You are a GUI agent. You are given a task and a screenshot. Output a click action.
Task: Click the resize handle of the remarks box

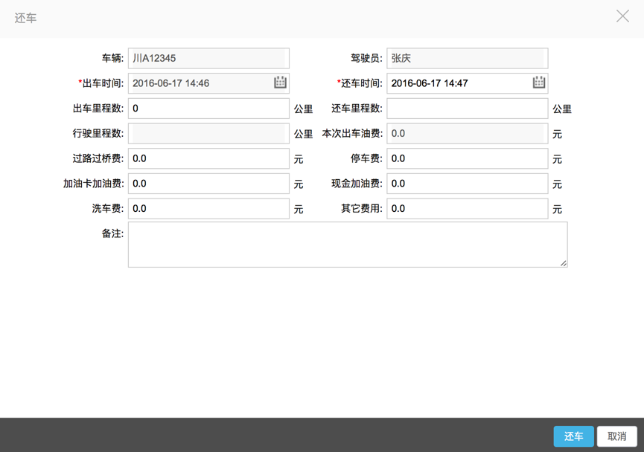tap(564, 262)
